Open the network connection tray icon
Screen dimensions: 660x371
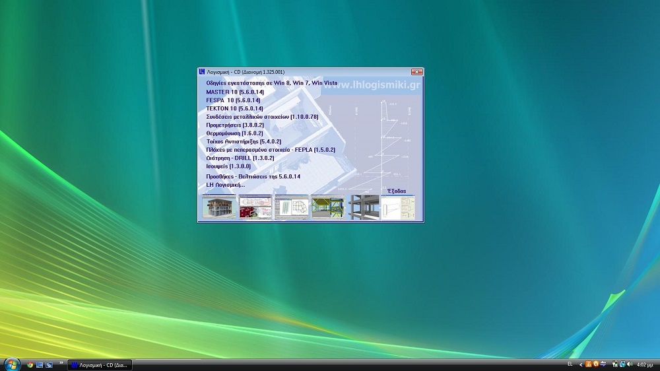[622, 364]
